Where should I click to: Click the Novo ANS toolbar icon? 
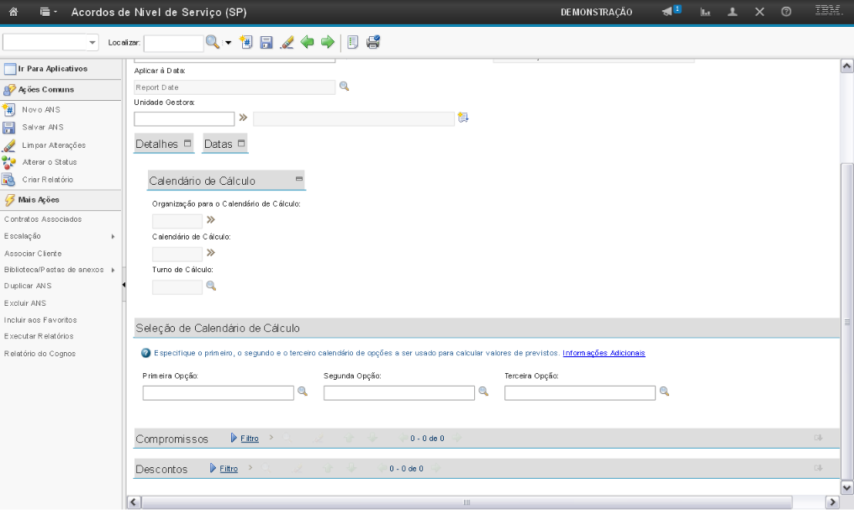click(x=246, y=42)
